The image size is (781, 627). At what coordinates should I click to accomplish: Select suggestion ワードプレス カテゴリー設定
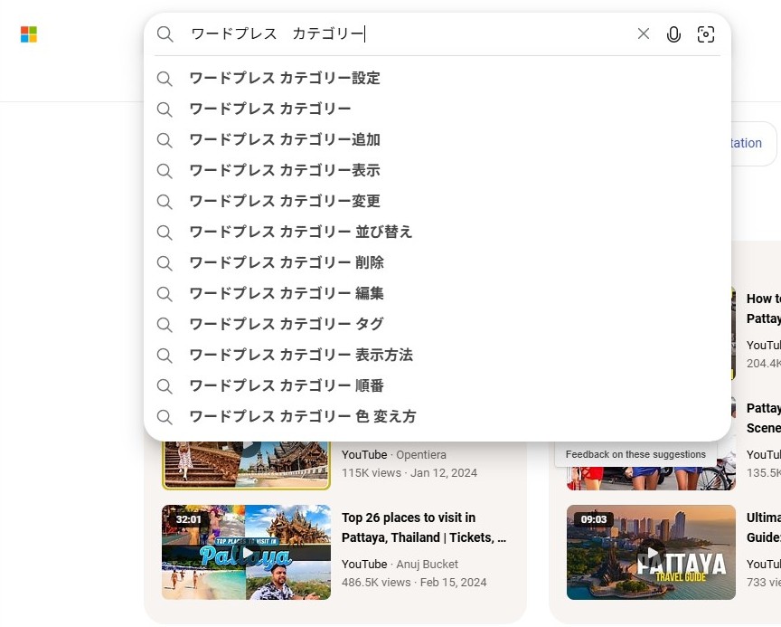[285, 79]
